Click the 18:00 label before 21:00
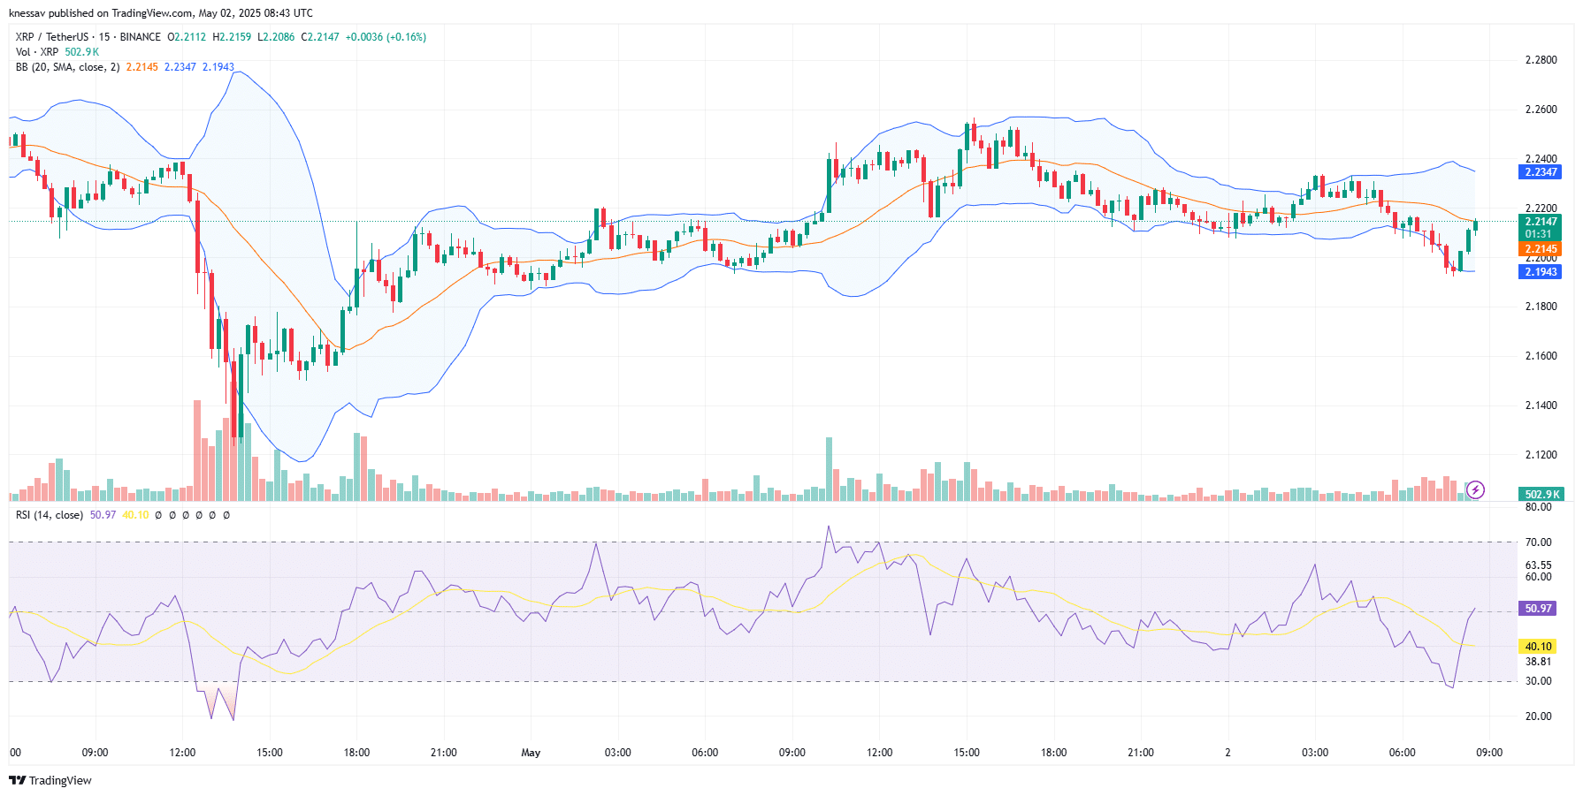The image size is (1583, 796). tap(356, 753)
